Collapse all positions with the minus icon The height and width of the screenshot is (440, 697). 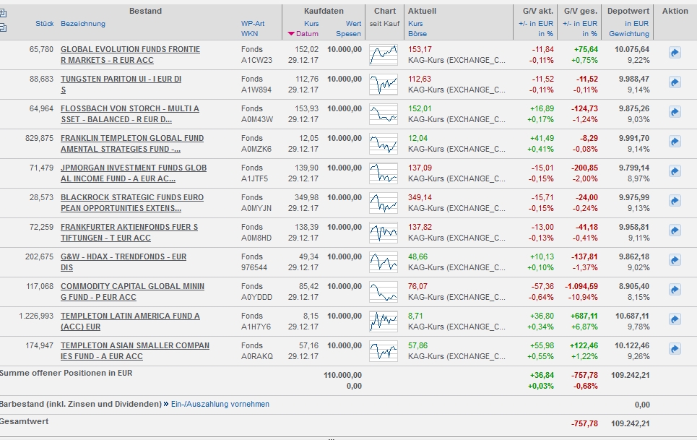4,27
